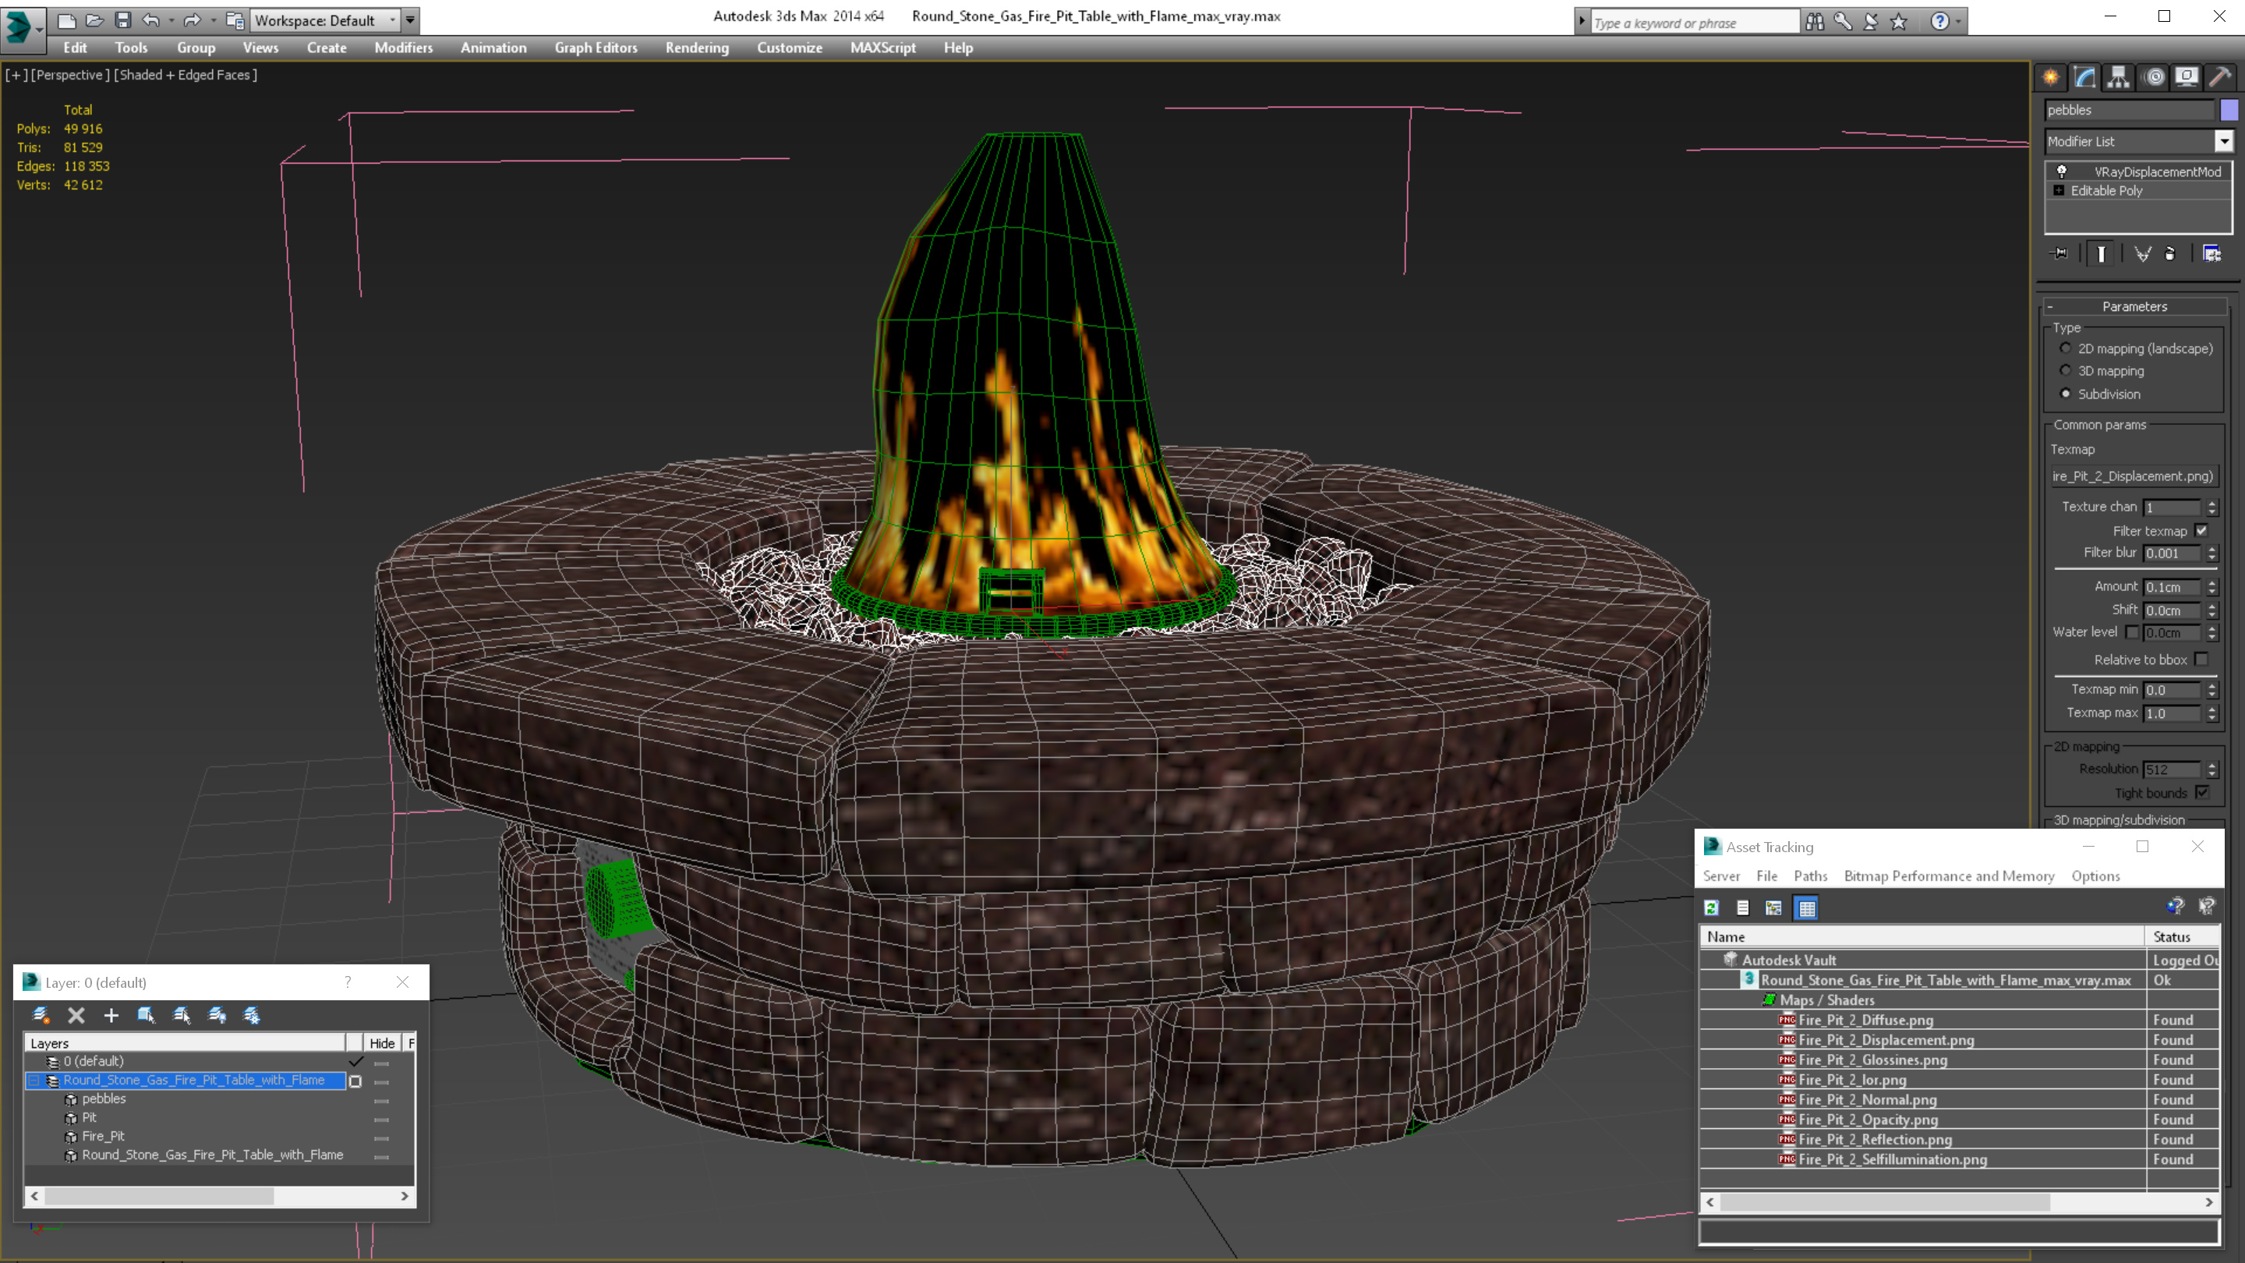Enable the Relative to bbox checkbox
Screen dimensions: 2245x1263
2201,660
